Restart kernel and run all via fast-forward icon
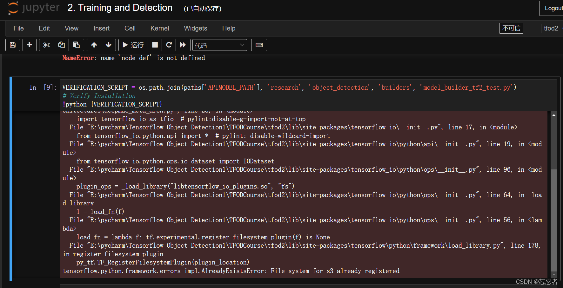This screenshot has height=288, width=563. point(183,45)
